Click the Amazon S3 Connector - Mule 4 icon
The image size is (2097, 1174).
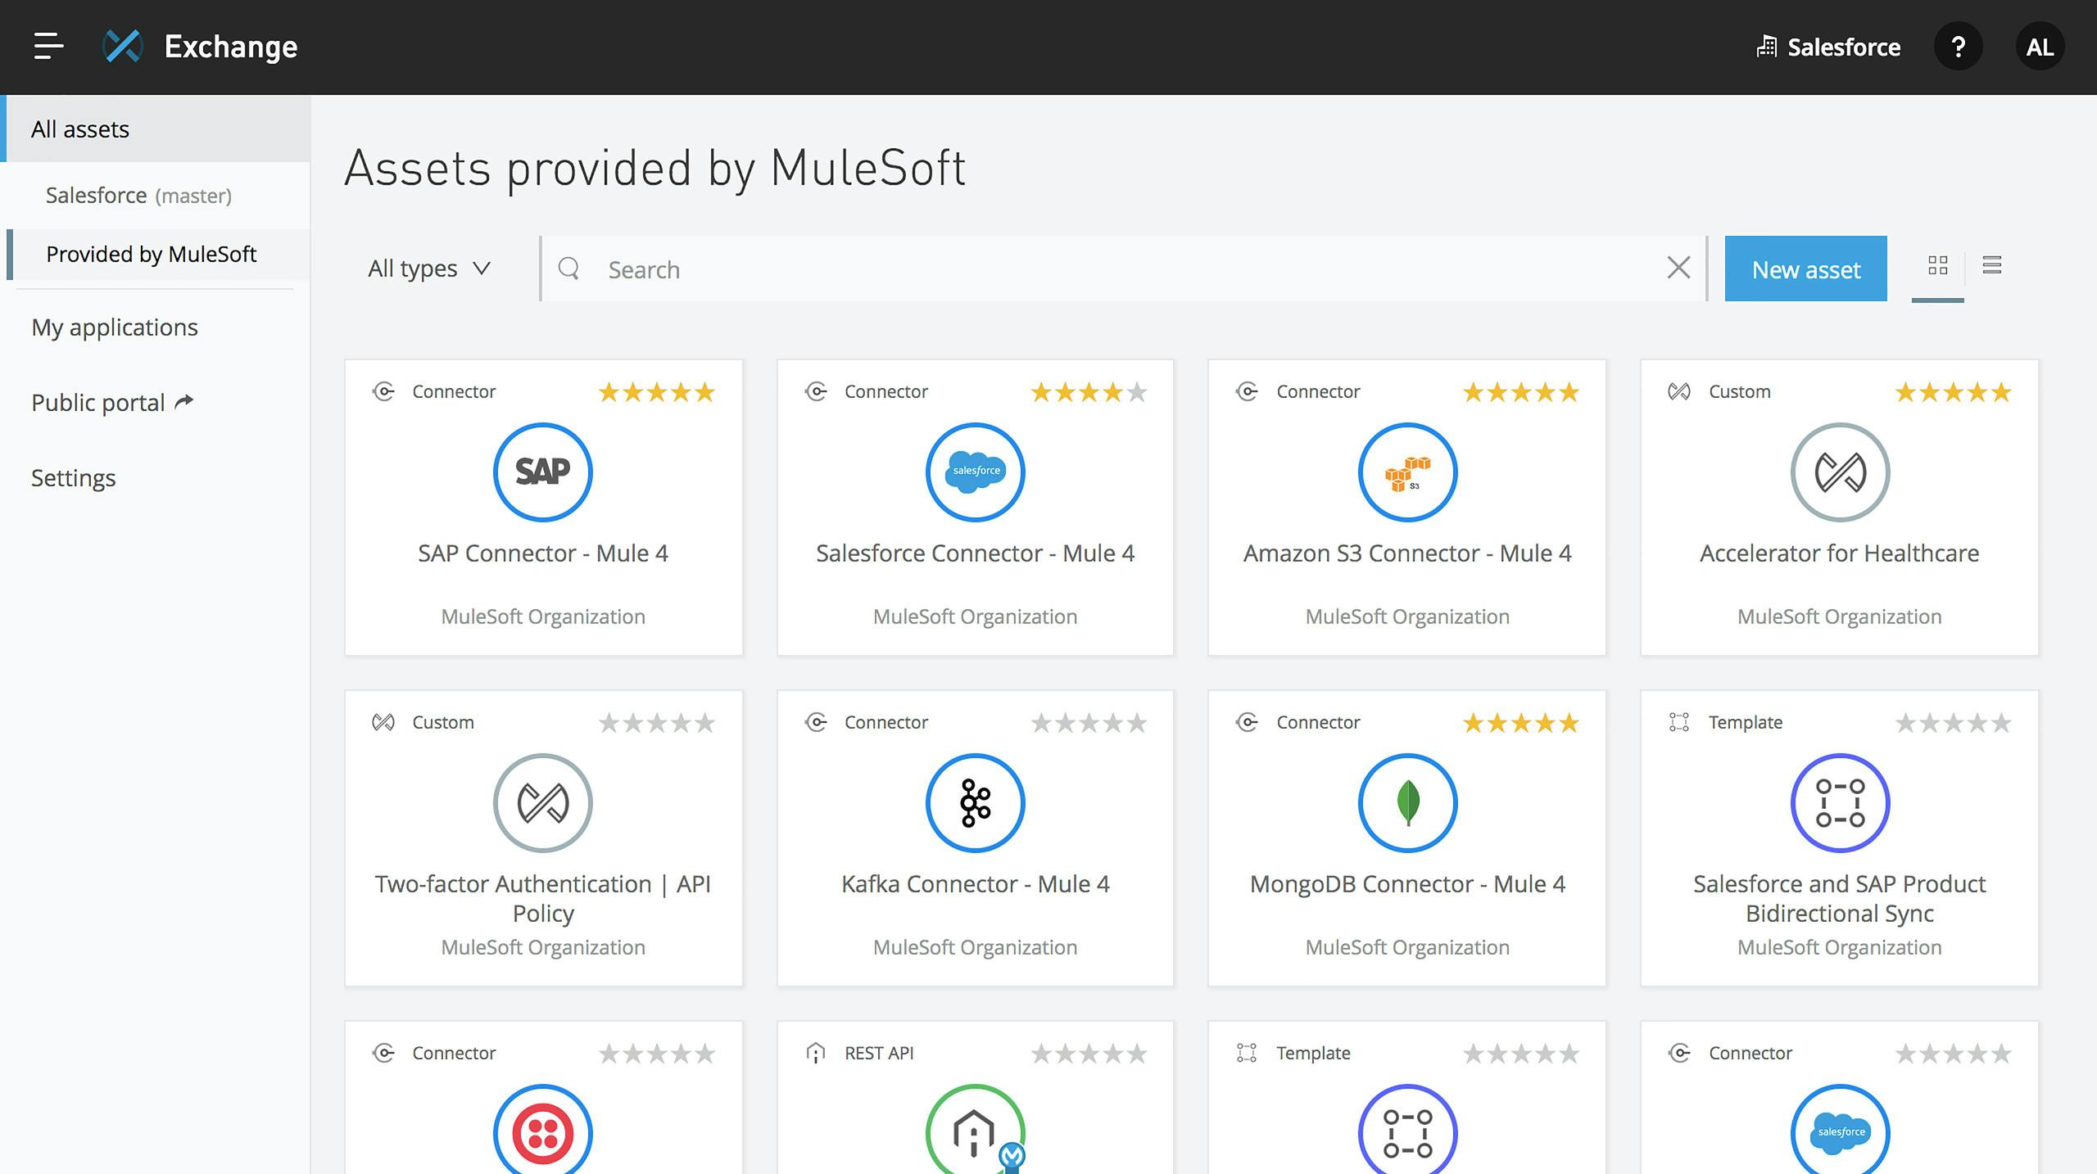pos(1407,472)
